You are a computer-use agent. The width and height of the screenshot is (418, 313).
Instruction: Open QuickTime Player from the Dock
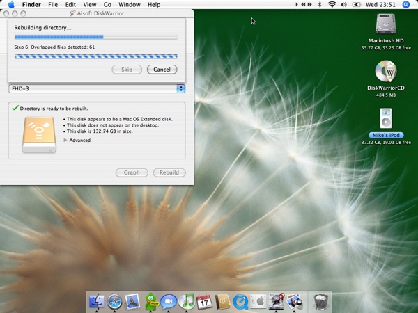point(240,301)
